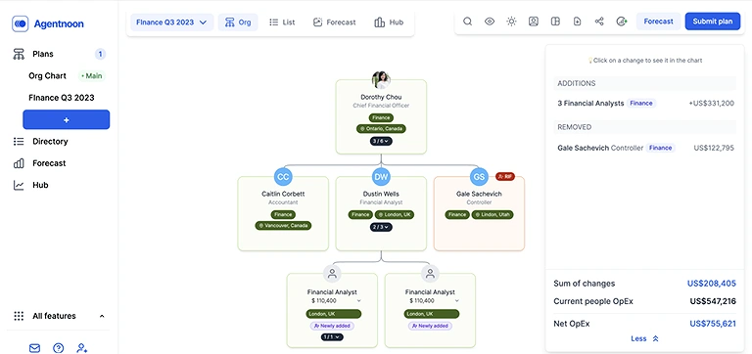The width and height of the screenshot is (752, 354).
Task: Add a new plan with plus button
Action: [x=67, y=119]
